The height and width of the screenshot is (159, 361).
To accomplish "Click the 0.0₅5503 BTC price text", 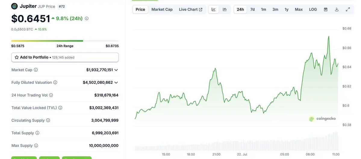I will 22,29.
